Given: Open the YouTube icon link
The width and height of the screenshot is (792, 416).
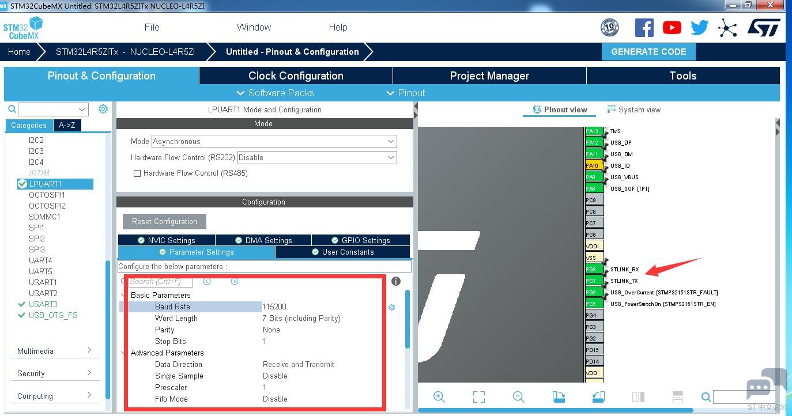Looking at the screenshot, I should coord(672,28).
